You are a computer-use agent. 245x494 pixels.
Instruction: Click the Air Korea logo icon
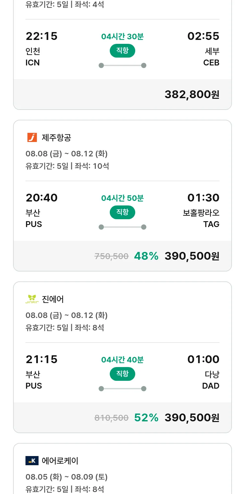[32, 461]
